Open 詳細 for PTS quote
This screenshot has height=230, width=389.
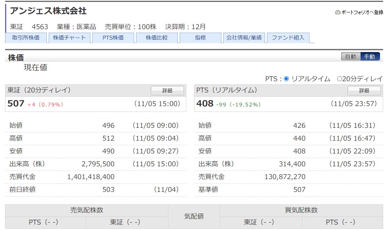click(x=364, y=91)
